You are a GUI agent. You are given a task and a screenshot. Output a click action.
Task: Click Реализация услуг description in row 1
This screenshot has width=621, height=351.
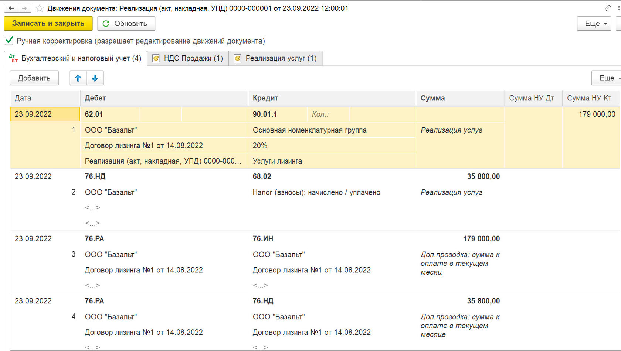point(451,130)
